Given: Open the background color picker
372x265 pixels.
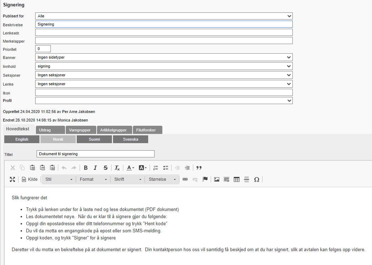Looking at the screenshot, I should click(x=143, y=168).
